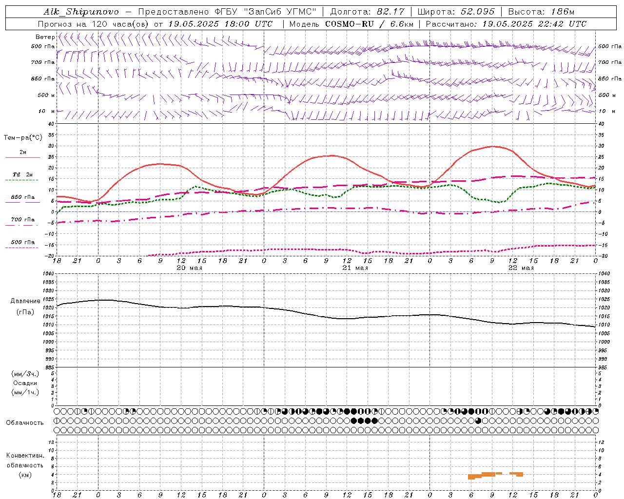
Task: Click the (км) convective height unit label
Action: tap(25, 475)
